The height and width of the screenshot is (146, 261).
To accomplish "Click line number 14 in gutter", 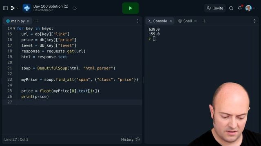I will click(x=10, y=28).
